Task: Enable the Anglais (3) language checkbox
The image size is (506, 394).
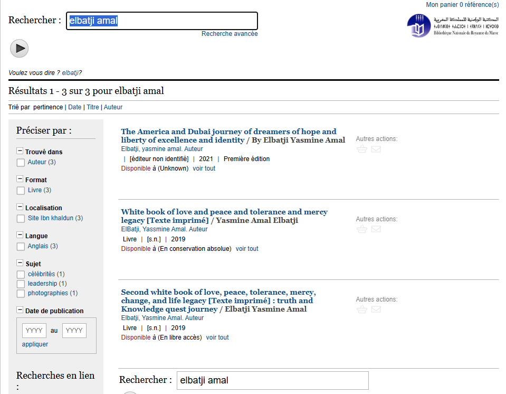Action: point(21,247)
